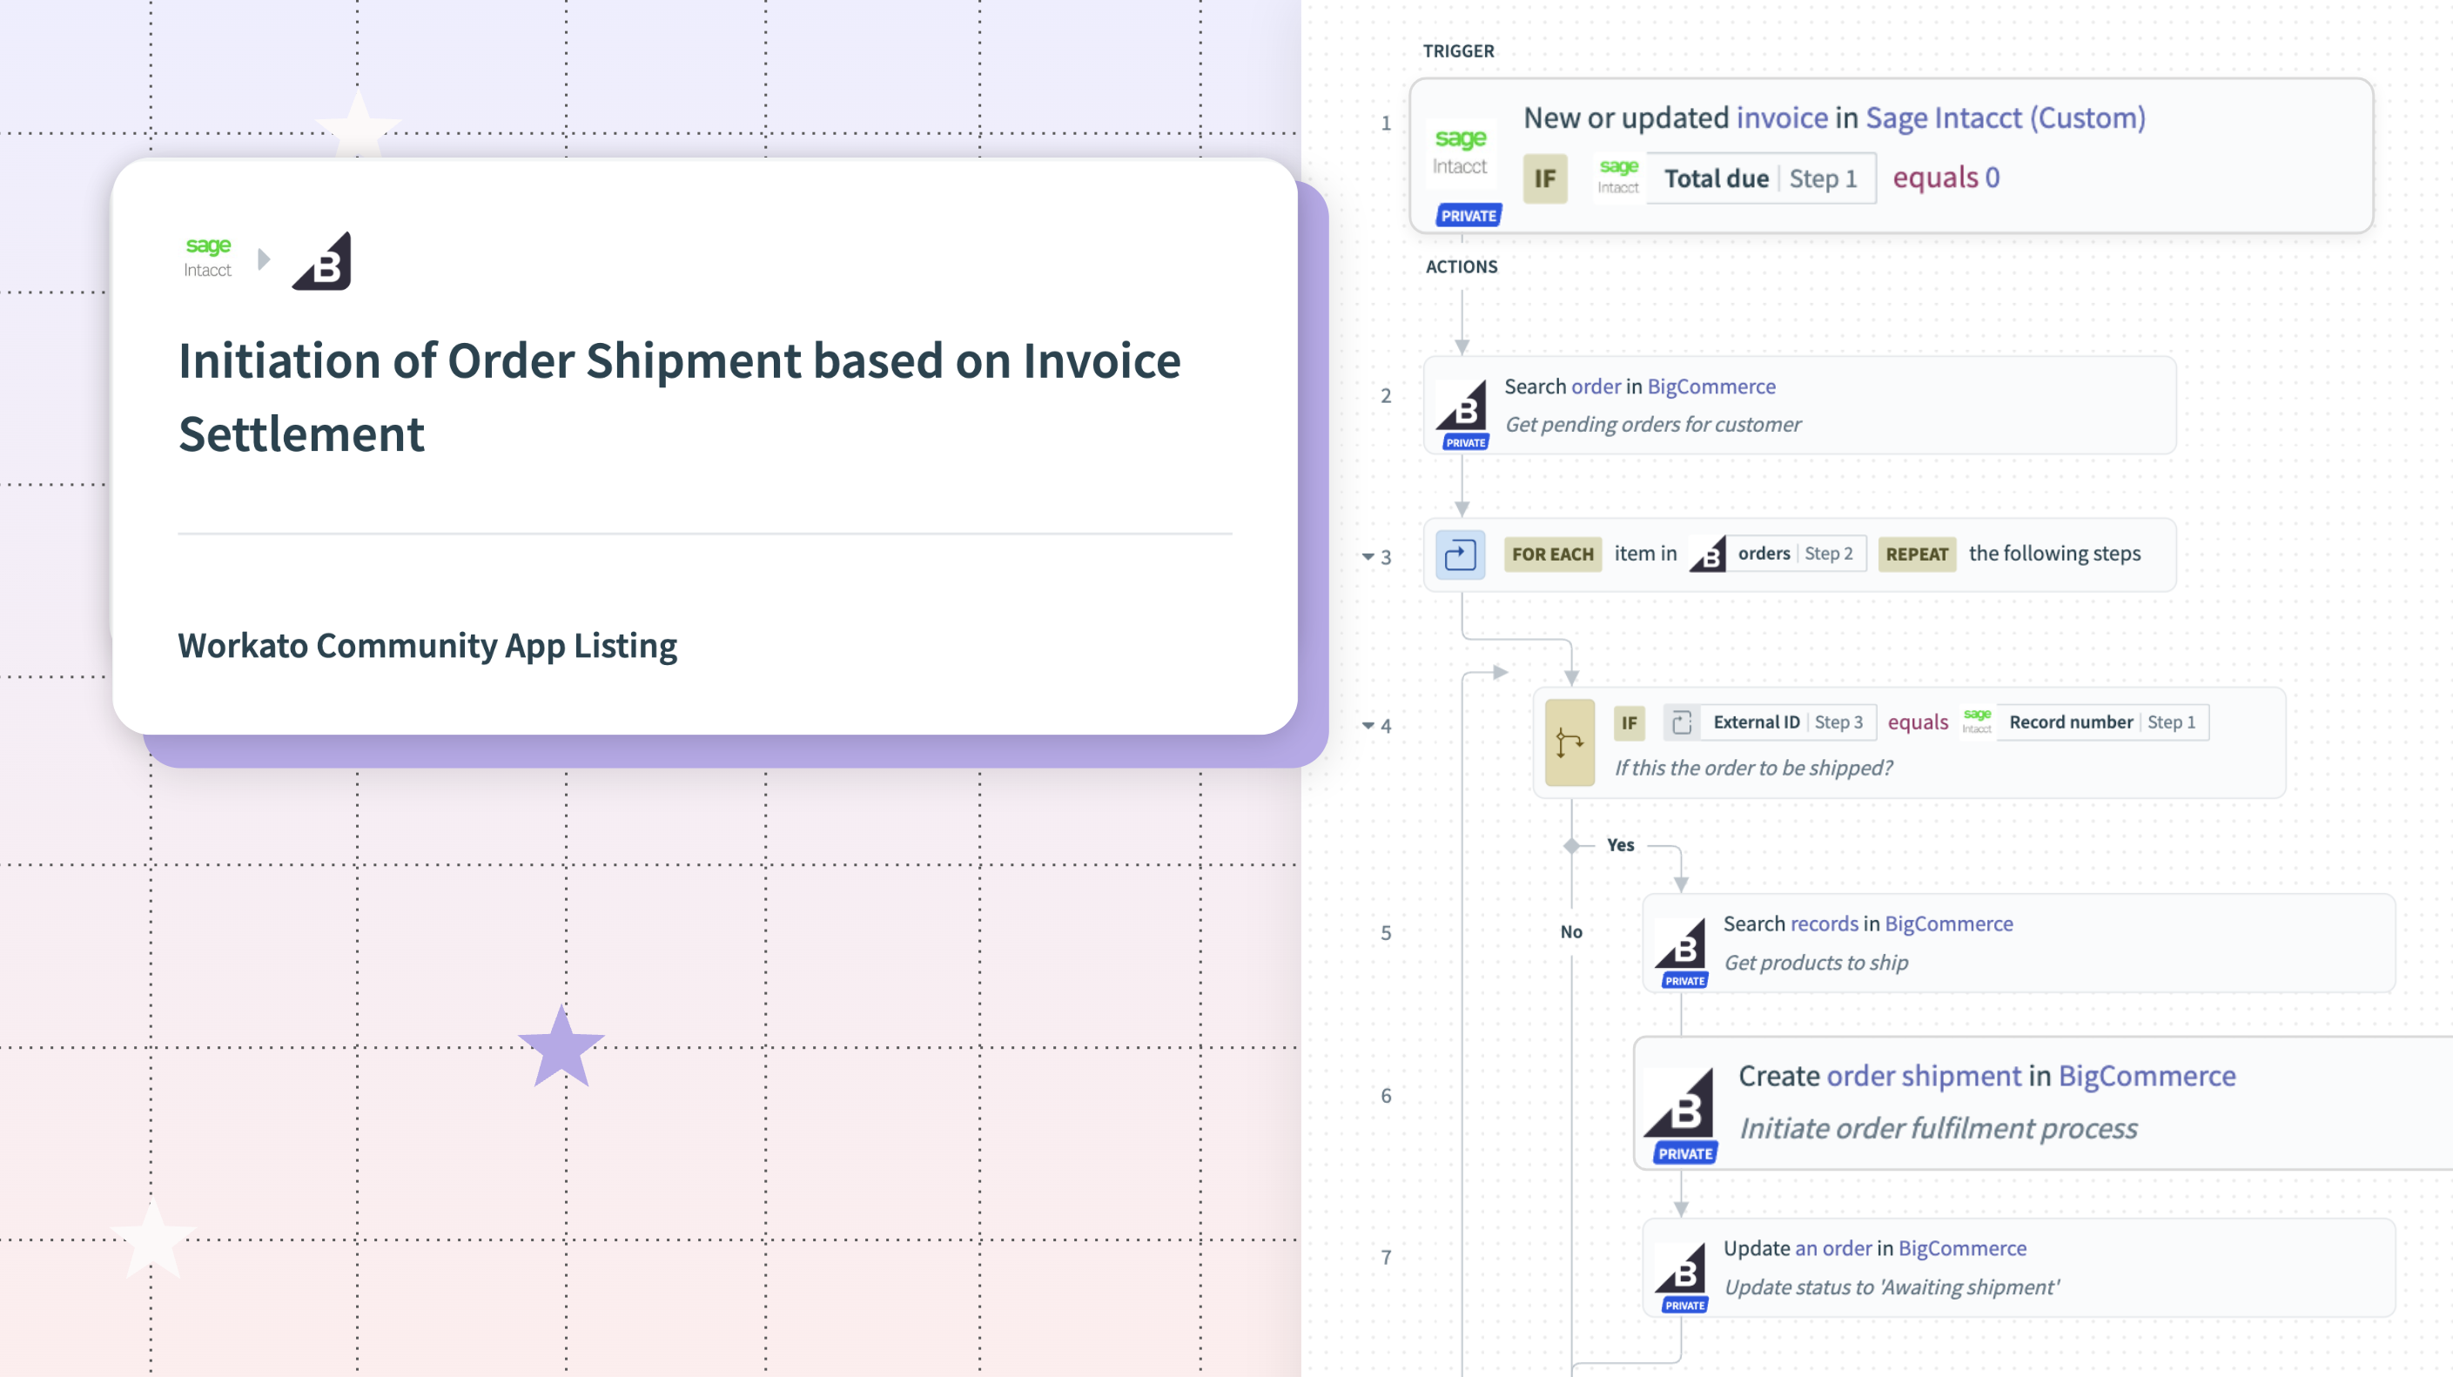
Task: Click the PRIVATE badge on trigger step
Action: [1468, 215]
